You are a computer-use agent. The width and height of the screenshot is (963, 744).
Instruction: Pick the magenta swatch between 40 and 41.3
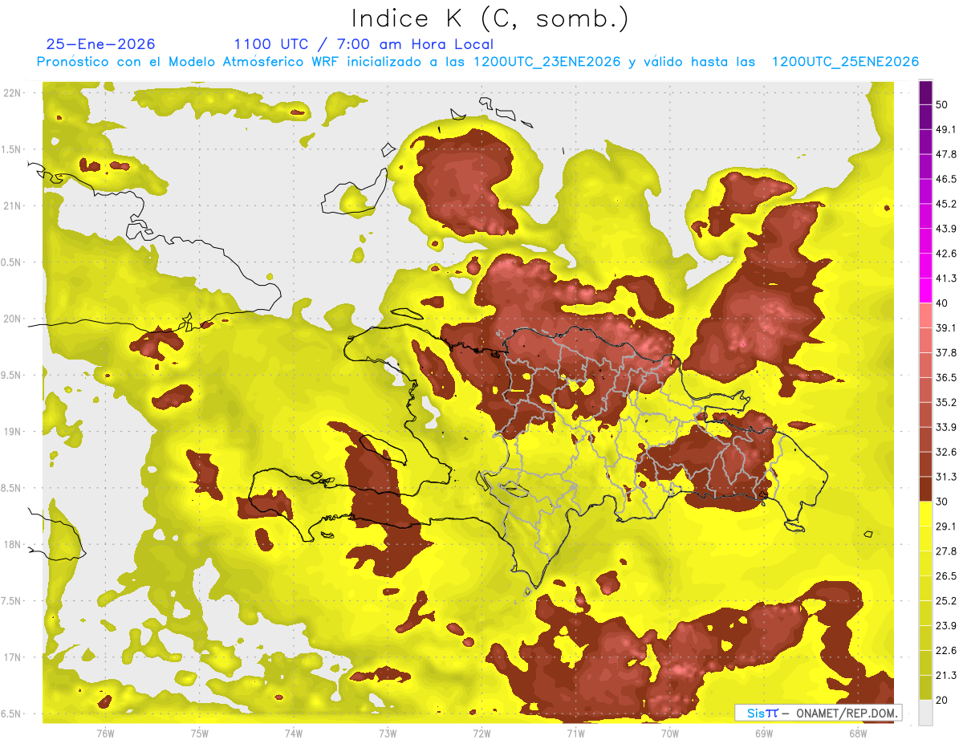click(x=925, y=291)
